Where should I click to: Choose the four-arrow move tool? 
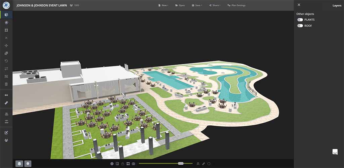[x=6, y=46]
